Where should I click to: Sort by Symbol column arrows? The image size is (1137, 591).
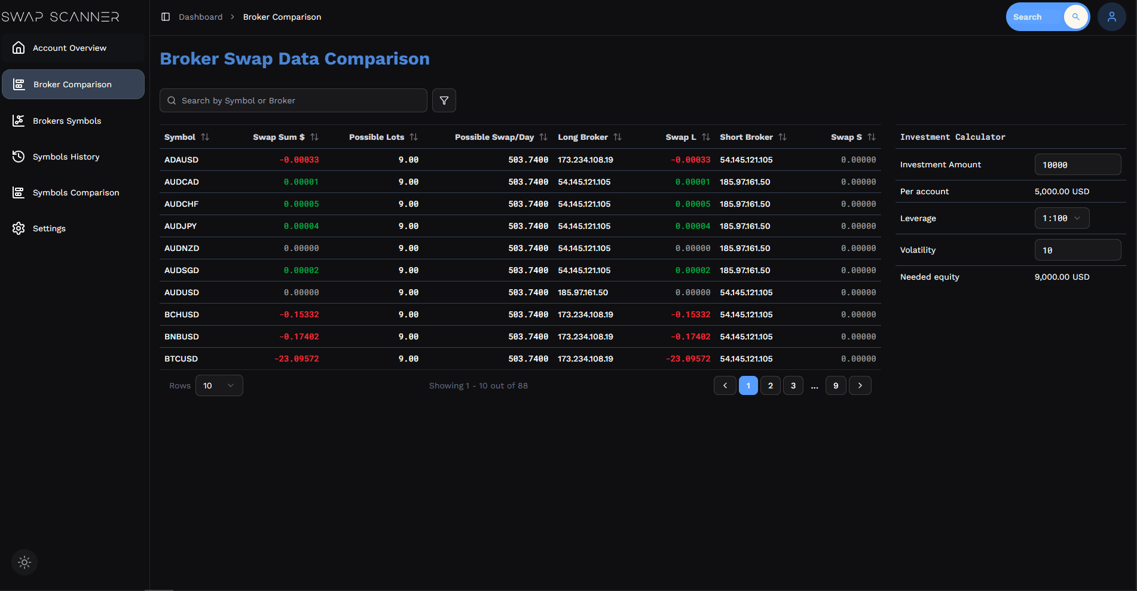coord(205,137)
